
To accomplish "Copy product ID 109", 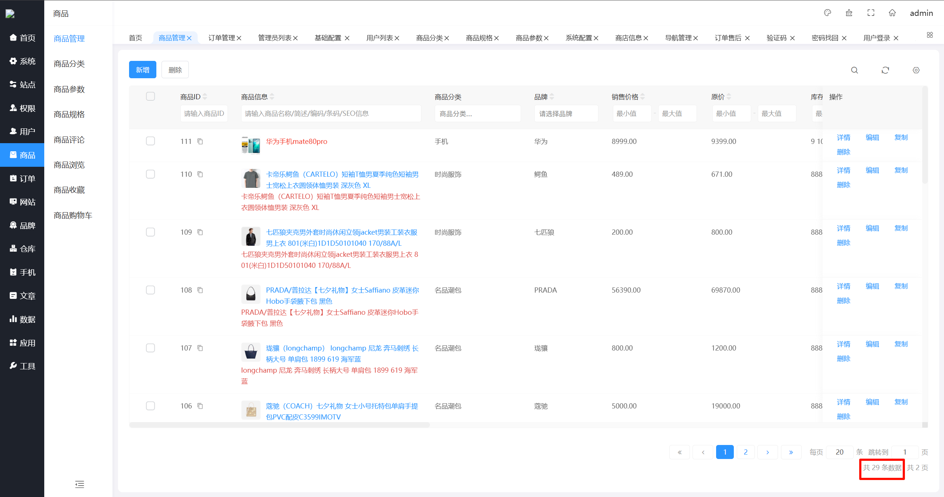I will tap(200, 232).
